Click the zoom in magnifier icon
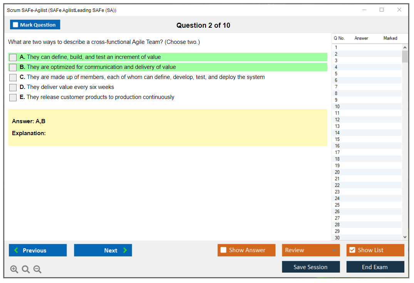 [14, 270]
